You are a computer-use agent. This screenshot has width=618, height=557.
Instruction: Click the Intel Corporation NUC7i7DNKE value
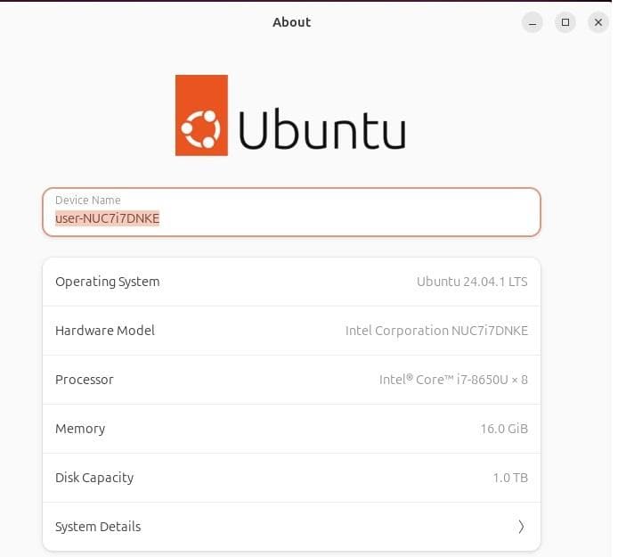[x=436, y=331]
